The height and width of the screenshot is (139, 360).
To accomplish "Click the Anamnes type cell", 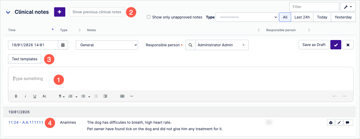I will pos(68,122).
